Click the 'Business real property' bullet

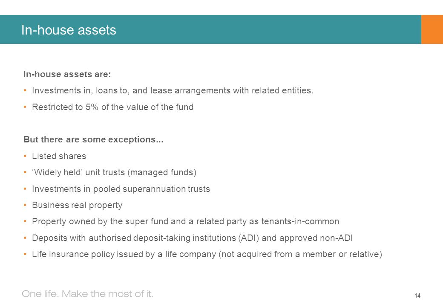click(x=77, y=205)
